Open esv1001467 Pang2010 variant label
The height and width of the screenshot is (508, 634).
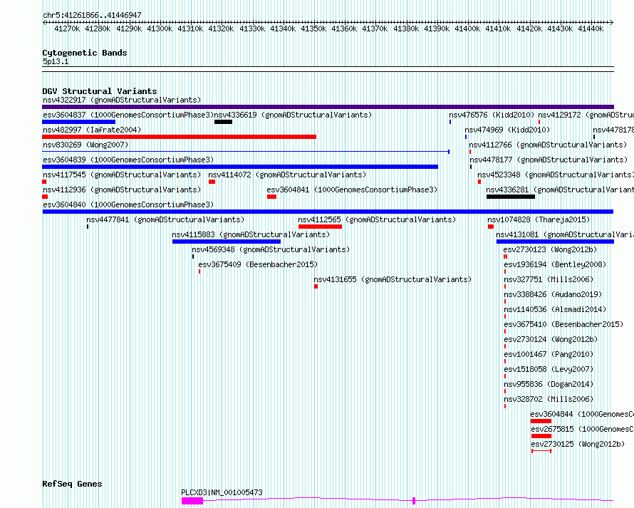coord(549,354)
